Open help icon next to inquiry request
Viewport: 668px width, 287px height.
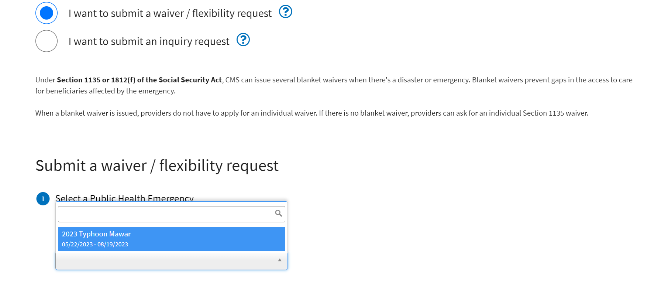[243, 40]
